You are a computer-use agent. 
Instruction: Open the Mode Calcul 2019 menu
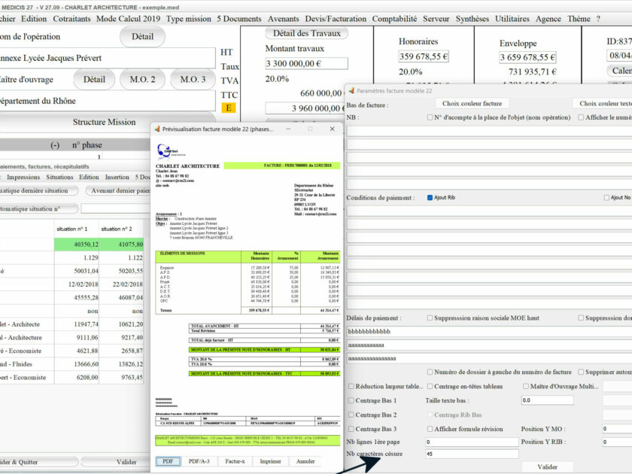[128, 19]
